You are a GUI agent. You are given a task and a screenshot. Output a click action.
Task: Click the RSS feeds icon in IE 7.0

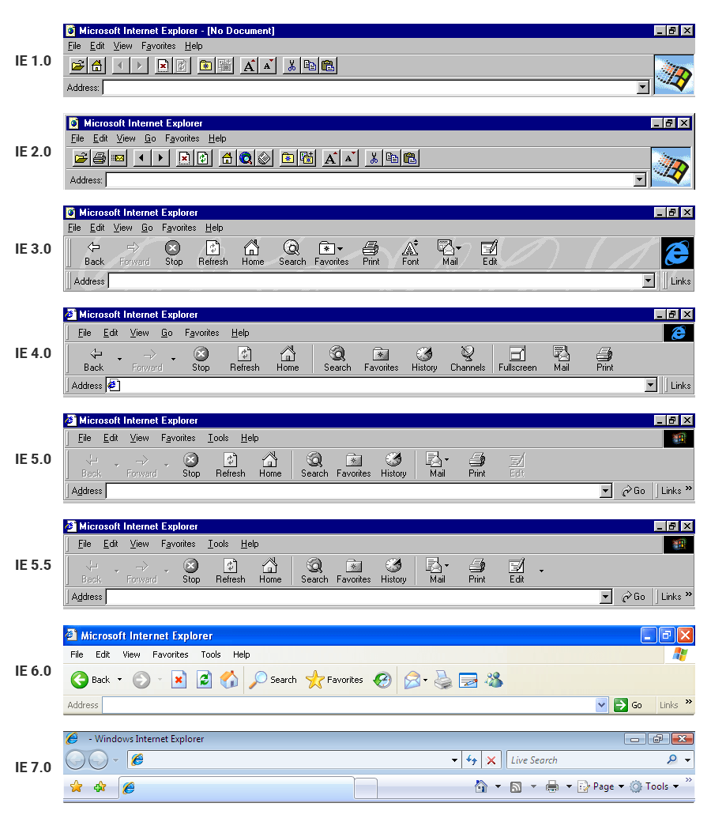tap(516, 786)
